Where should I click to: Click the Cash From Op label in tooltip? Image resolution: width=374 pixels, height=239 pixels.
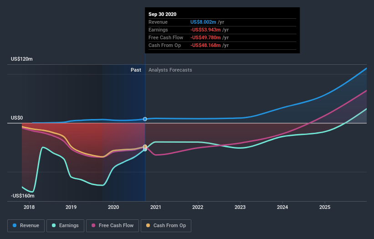[x=164, y=45]
